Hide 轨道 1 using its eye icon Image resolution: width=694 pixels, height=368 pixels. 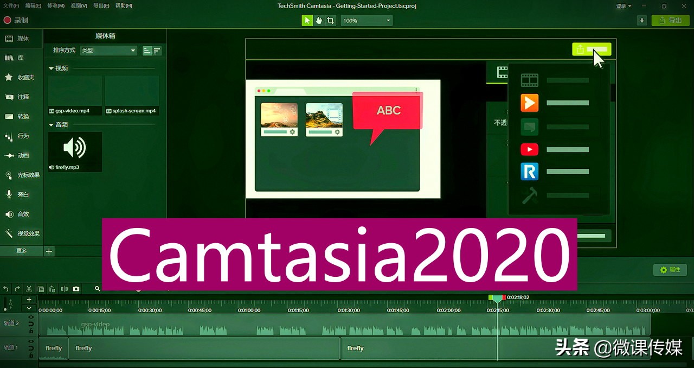point(31,341)
